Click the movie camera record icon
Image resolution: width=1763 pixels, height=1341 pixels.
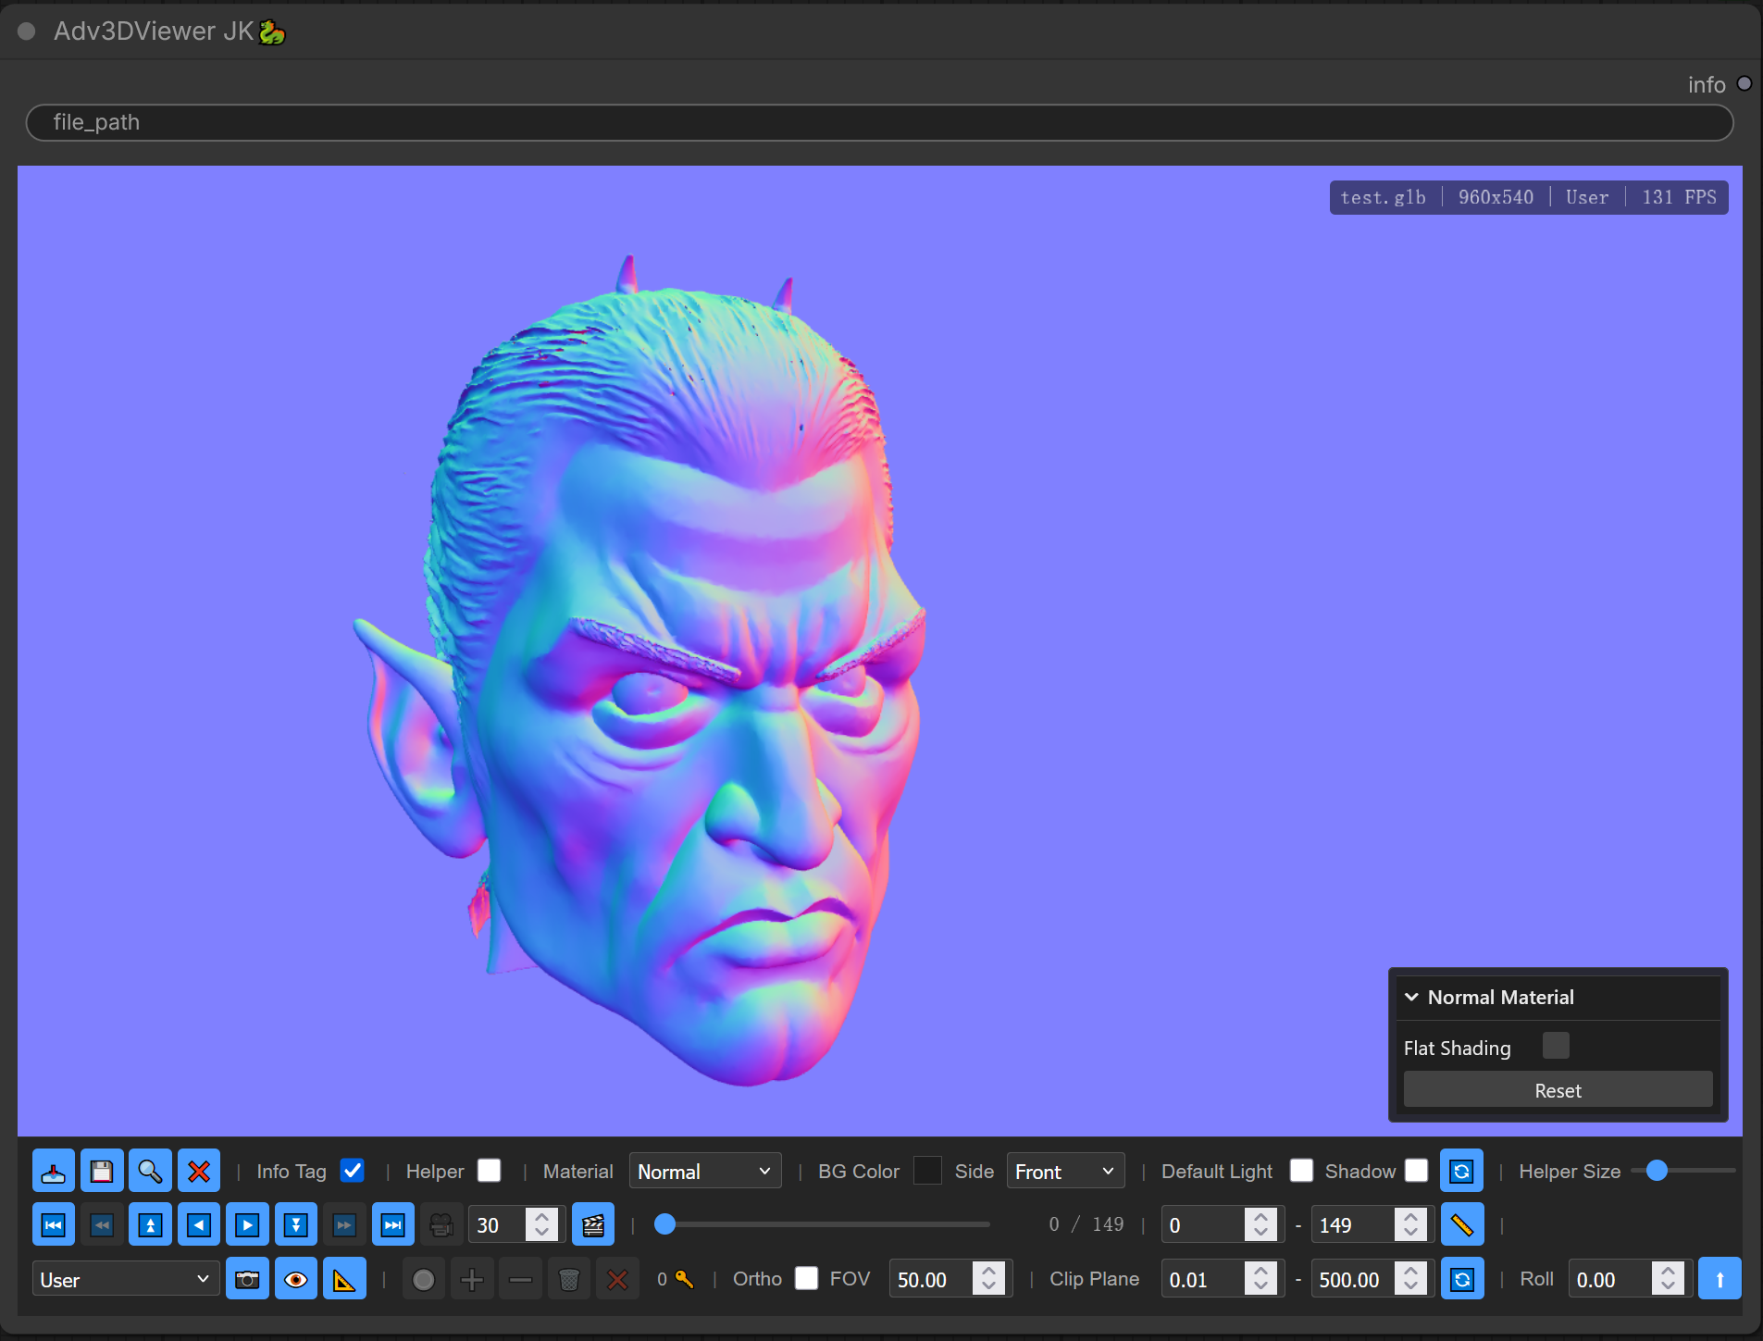pos(441,1225)
